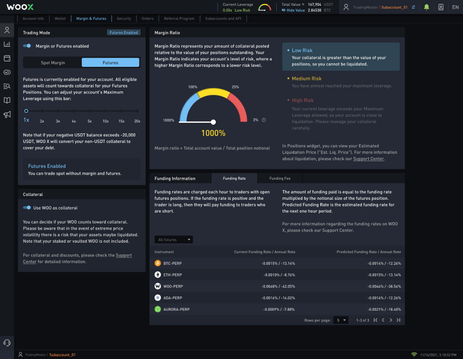The image size is (463, 359).
Task: Open the chart icon in left sidebar
Action: point(7,44)
